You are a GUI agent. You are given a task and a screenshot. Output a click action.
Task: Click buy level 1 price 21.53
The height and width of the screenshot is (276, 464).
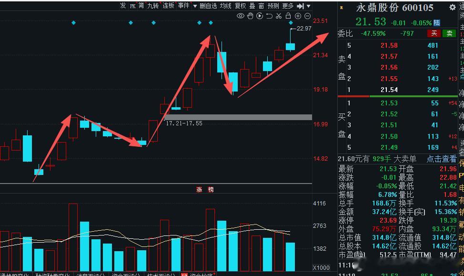pyautogui.click(x=389, y=103)
